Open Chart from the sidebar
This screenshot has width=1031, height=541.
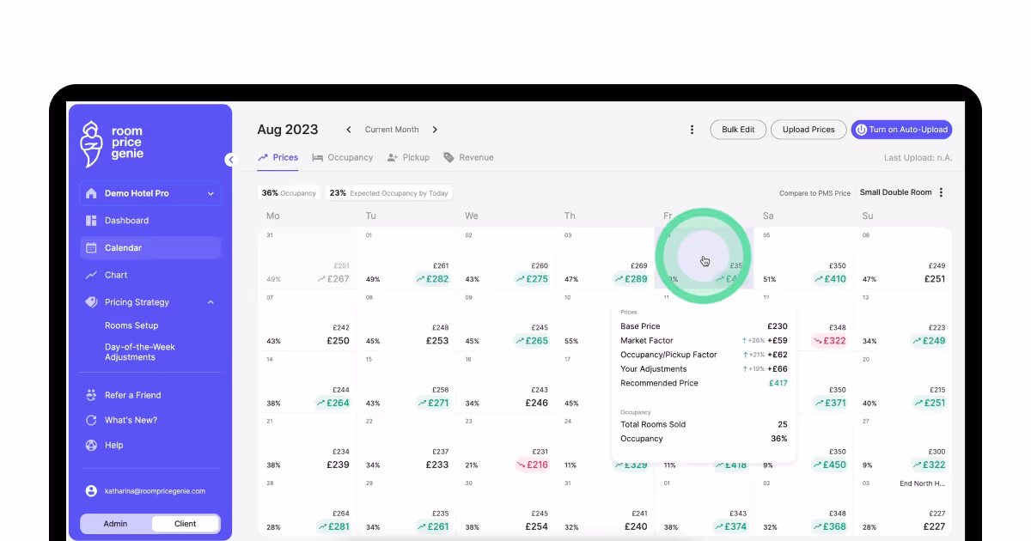(x=116, y=276)
